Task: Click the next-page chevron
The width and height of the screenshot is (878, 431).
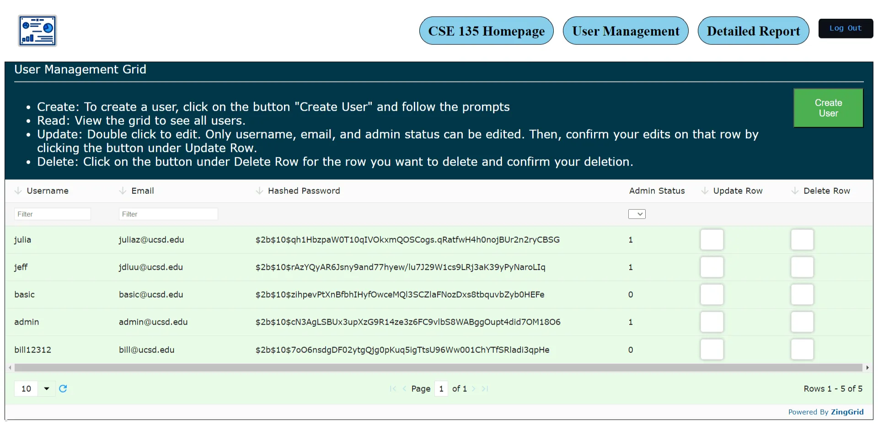Action: [x=474, y=388]
